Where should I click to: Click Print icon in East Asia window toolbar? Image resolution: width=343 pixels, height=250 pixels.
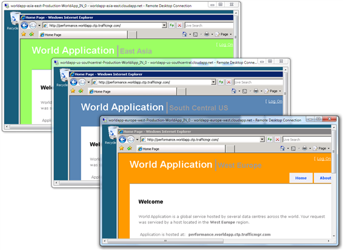click(207, 34)
